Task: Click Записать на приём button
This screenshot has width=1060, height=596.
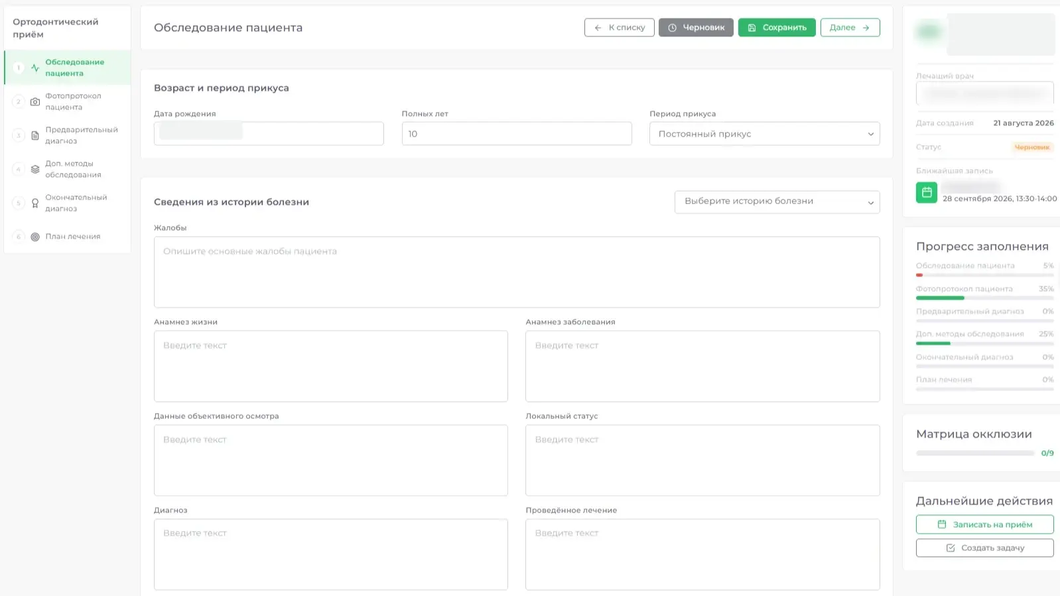Action: (984, 524)
